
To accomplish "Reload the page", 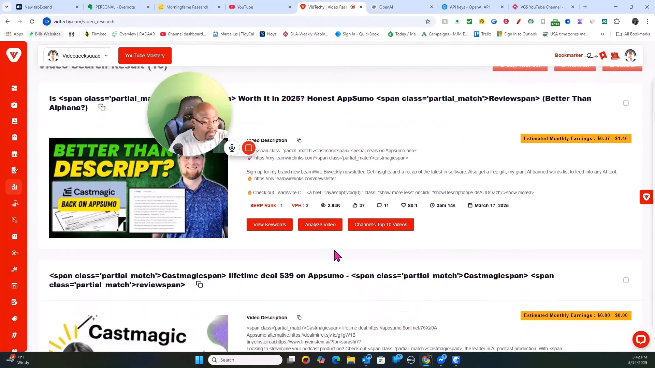I will point(32,21).
